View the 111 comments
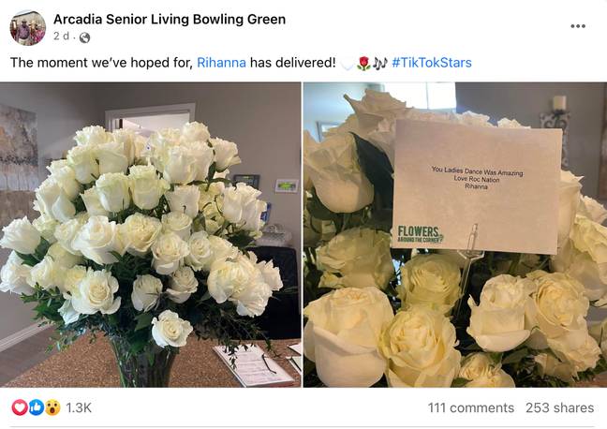 click(471, 407)
